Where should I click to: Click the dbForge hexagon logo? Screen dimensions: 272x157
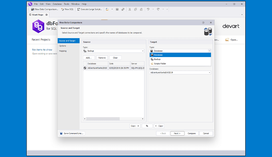click(38, 26)
